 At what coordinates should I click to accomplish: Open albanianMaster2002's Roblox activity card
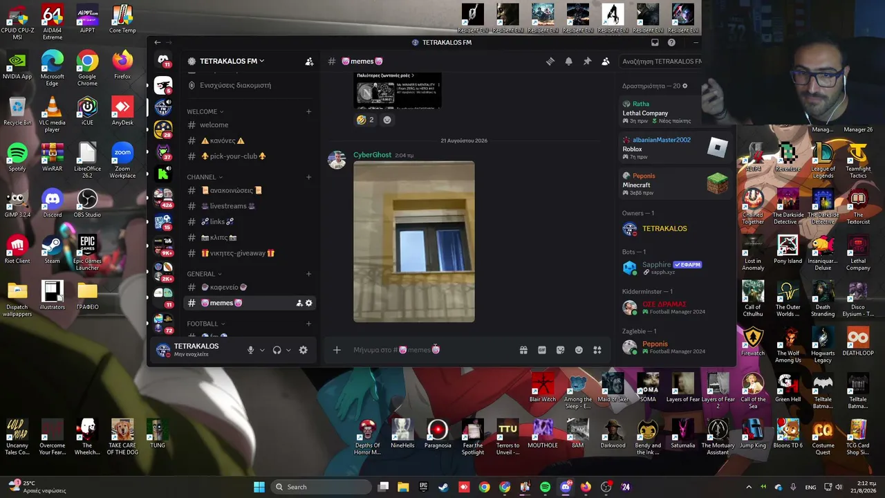pyautogui.click(x=676, y=147)
